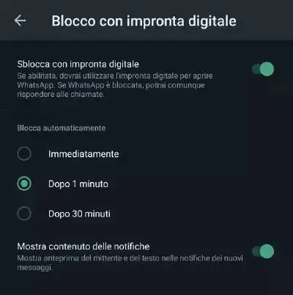Image resolution: width=293 pixels, height=295 pixels.
Task: Click the top app bar beside the title
Action: (x=264, y=21)
